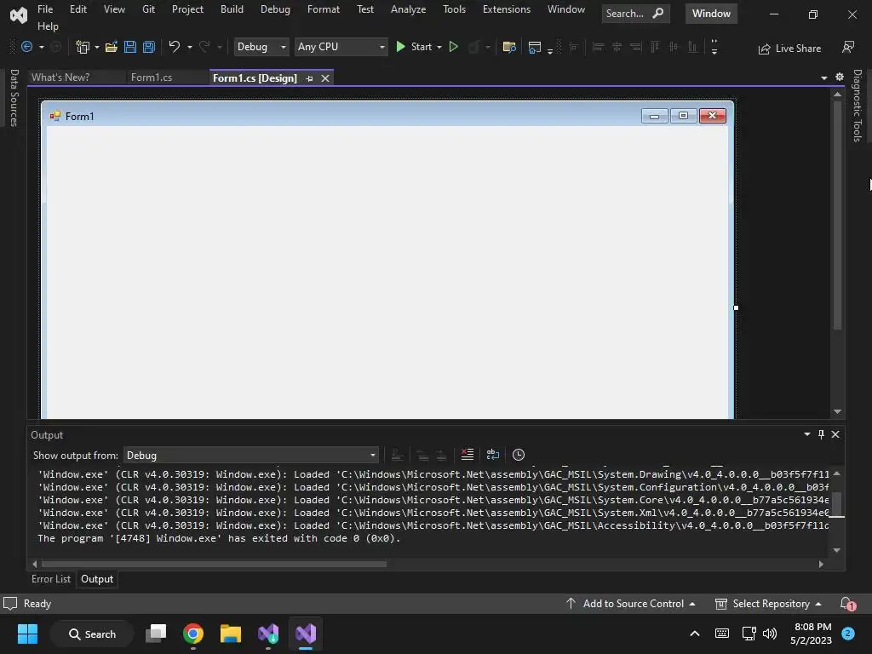Open the Extensions menu
872x654 pixels.
pyautogui.click(x=507, y=9)
